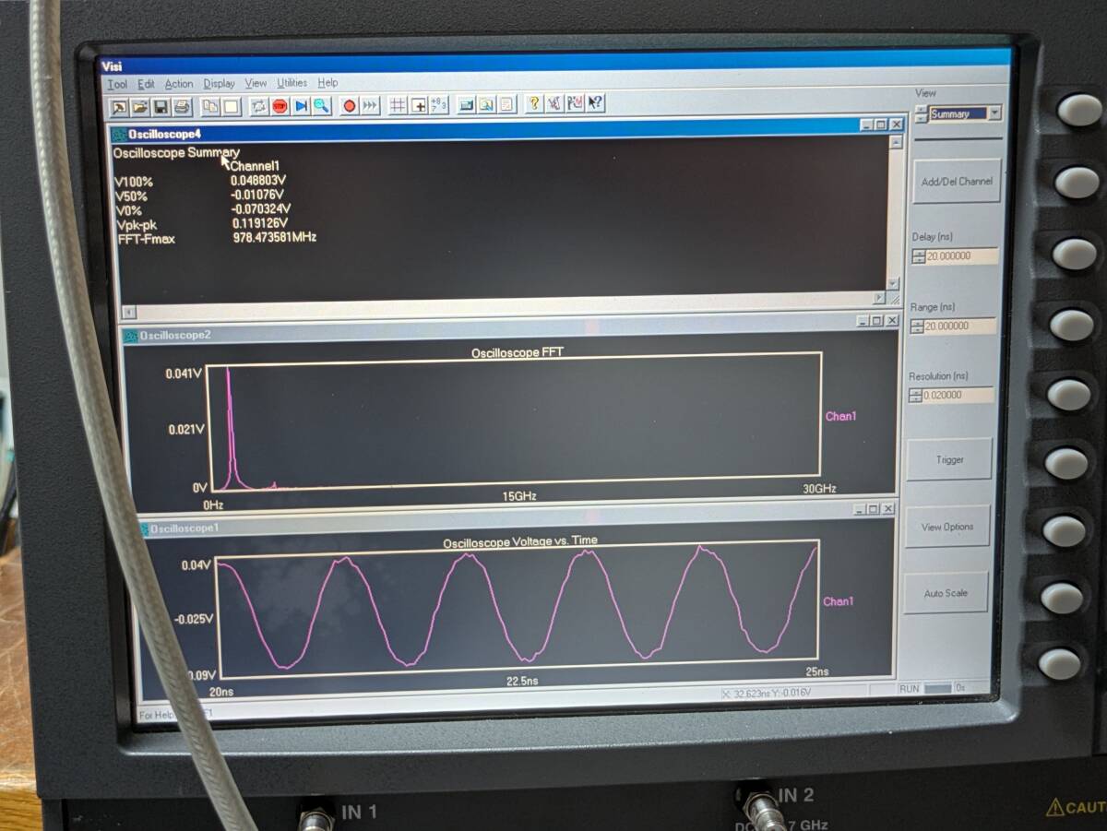Open the Tool menu
The width and height of the screenshot is (1107, 831).
[x=117, y=84]
